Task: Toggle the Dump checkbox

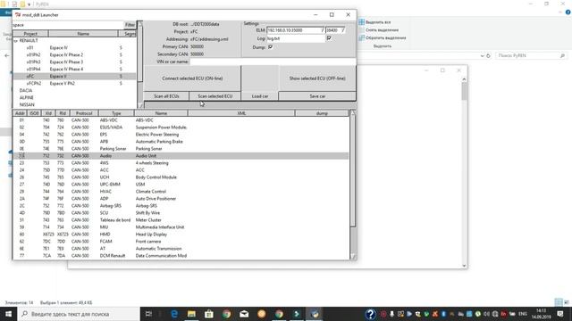Action: coord(270,47)
